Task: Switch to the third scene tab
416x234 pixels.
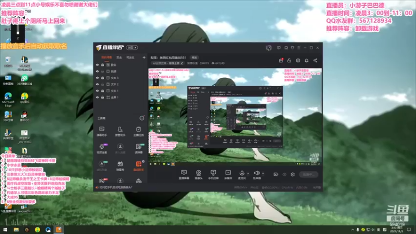Action: (131, 57)
